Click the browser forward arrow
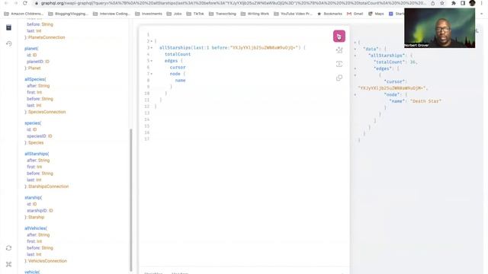Image resolution: width=488 pixels, height=274 pixels. pos(15,3)
